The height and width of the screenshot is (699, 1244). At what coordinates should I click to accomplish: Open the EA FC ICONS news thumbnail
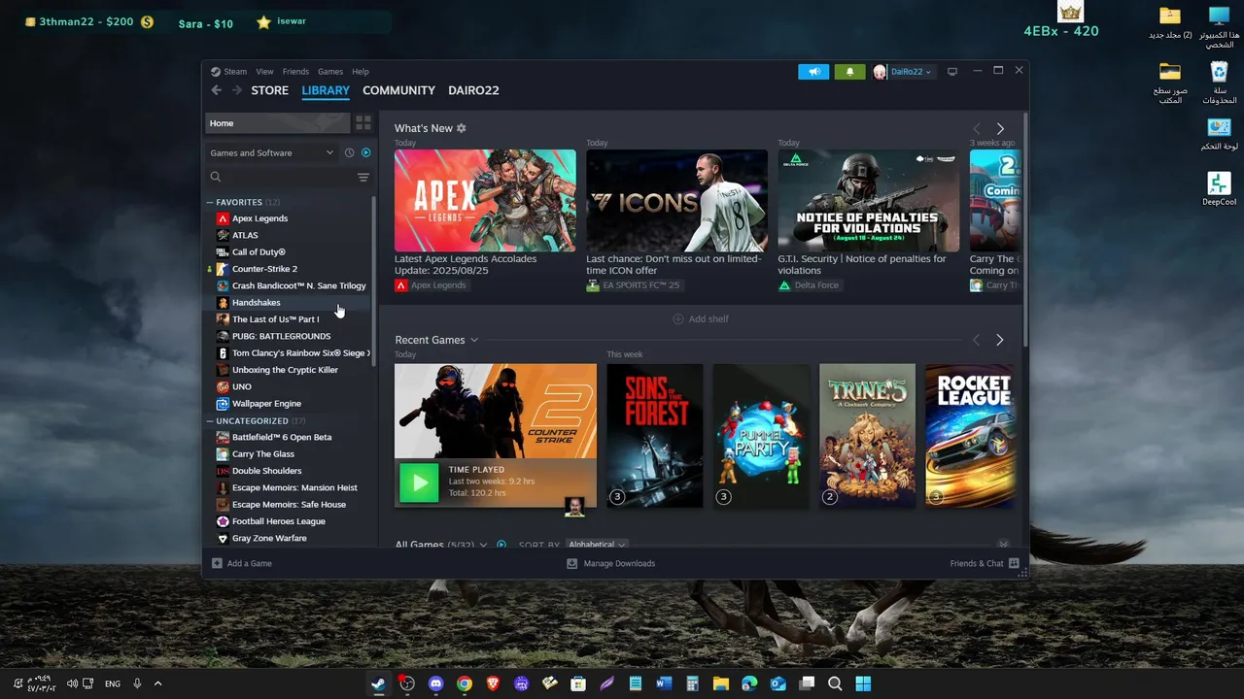(x=676, y=201)
